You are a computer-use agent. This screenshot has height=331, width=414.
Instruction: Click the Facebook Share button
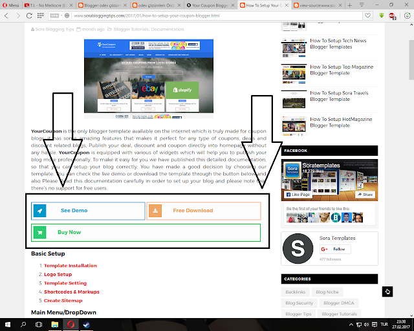tap(365, 195)
